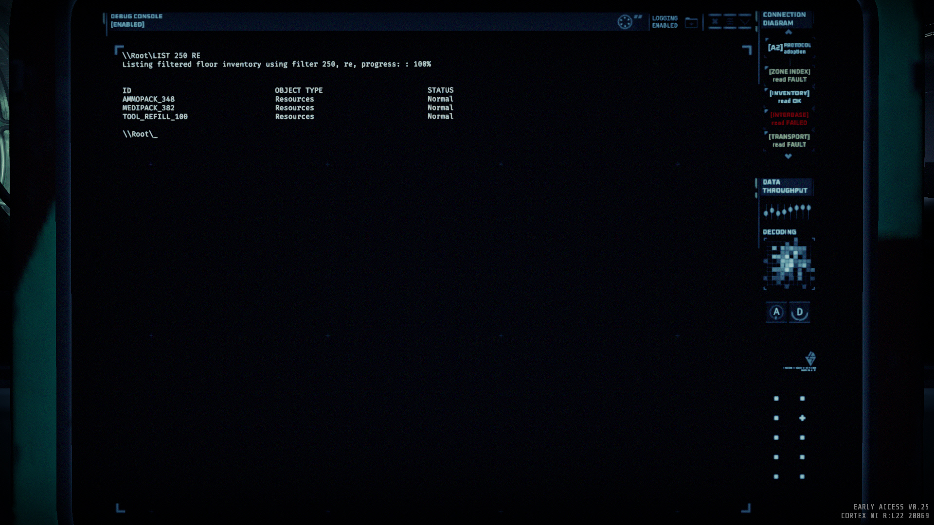Click the lightning emblem logo

click(810, 359)
